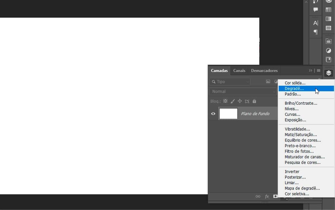
Task: Select Brilho/Contraste adjustment
Action: pos(301,103)
